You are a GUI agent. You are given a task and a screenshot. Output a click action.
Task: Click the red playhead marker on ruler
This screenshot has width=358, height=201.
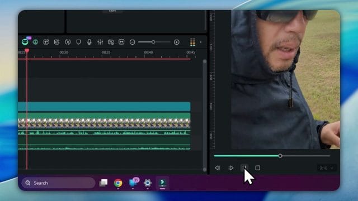(x=27, y=50)
